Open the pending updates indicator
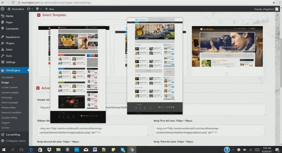The height and width of the screenshot is (153, 282). click(30, 9)
